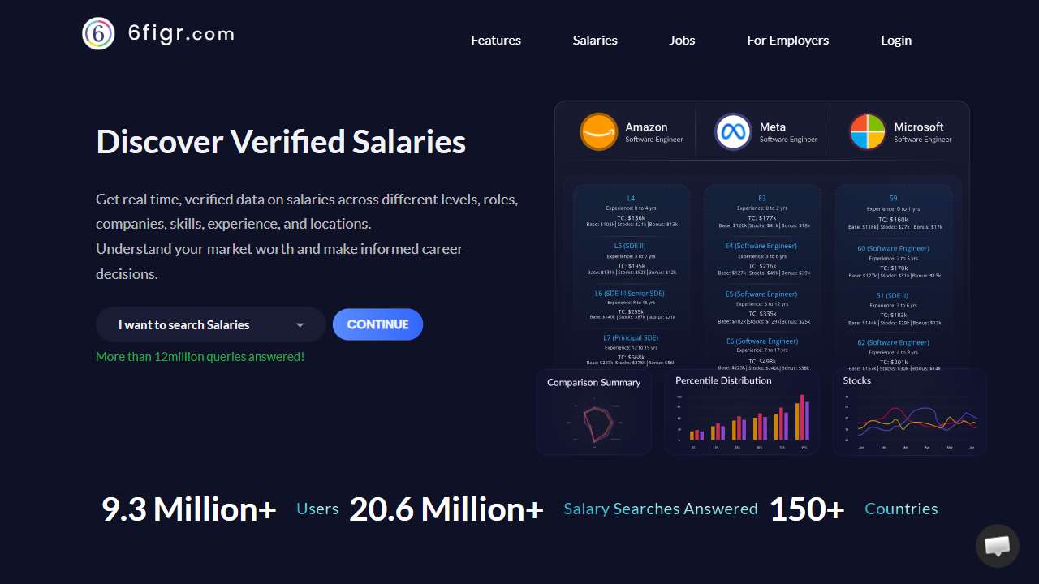1039x584 pixels.
Task: Open the chat widget bubble
Action: [x=997, y=546]
